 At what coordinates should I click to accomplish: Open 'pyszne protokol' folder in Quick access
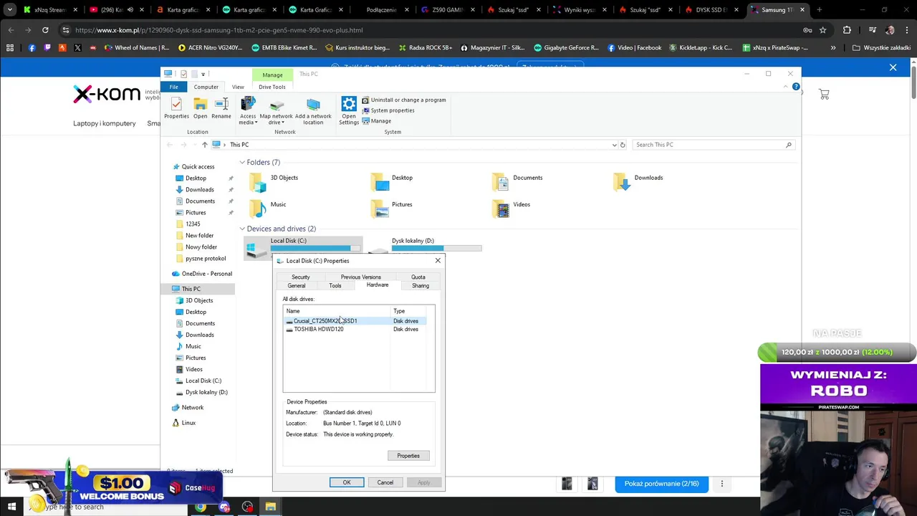[205, 258]
